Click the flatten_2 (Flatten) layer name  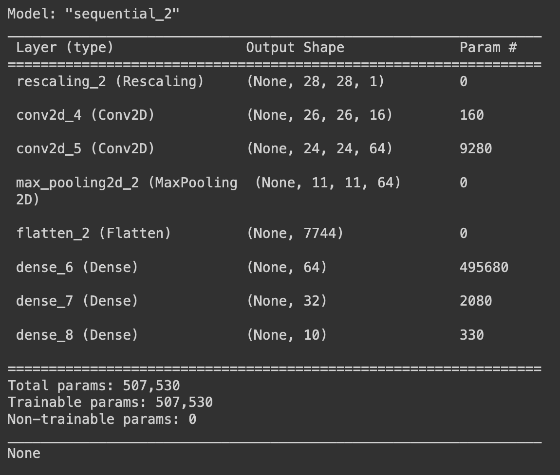pyautogui.click(x=93, y=234)
